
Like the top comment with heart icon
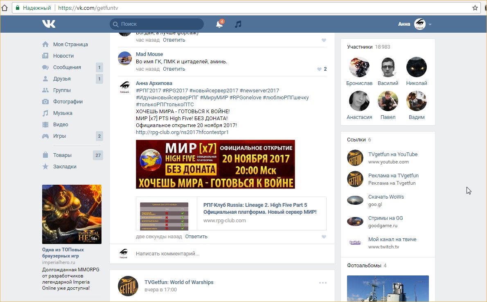coord(324,40)
